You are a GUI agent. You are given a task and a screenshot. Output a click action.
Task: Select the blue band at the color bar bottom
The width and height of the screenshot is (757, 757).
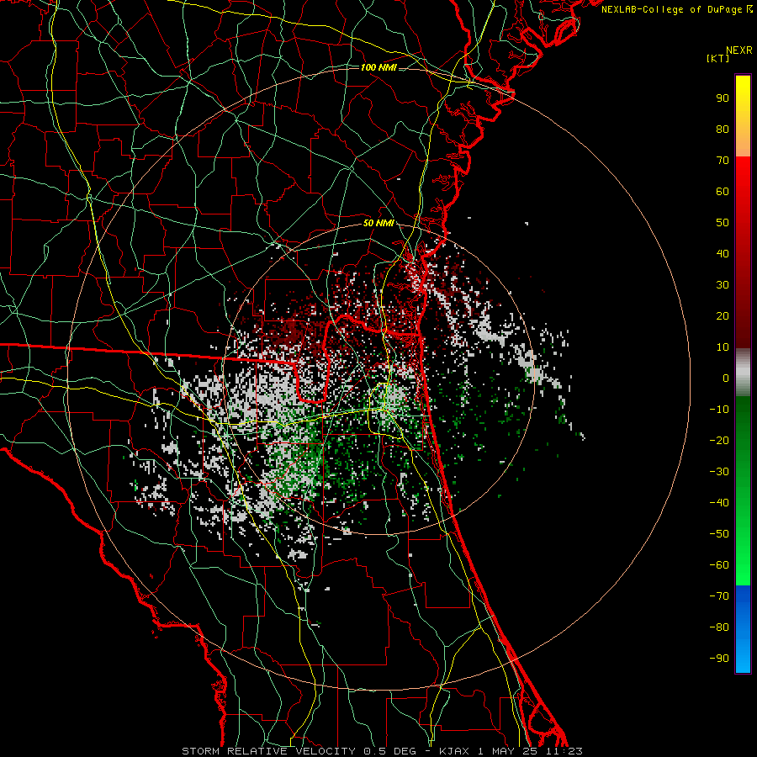pyautogui.click(x=743, y=628)
